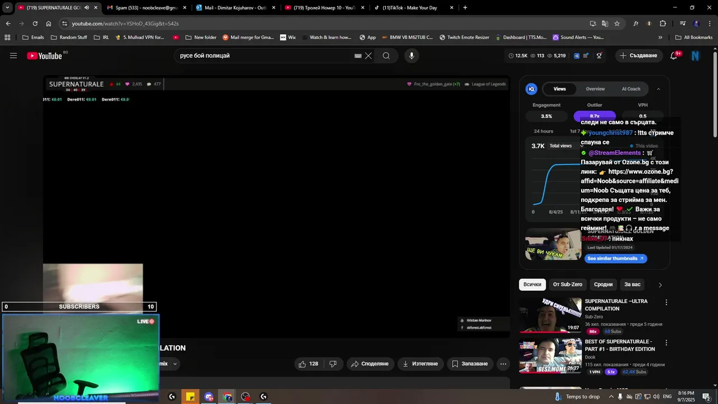The height and width of the screenshot is (404, 718).
Task: Open the vidIQ trophy icon
Action: pyautogui.click(x=599, y=56)
